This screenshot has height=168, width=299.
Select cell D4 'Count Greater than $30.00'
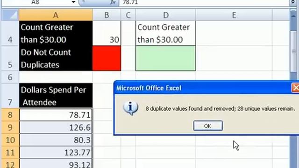pyautogui.click(x=165, y=33)
